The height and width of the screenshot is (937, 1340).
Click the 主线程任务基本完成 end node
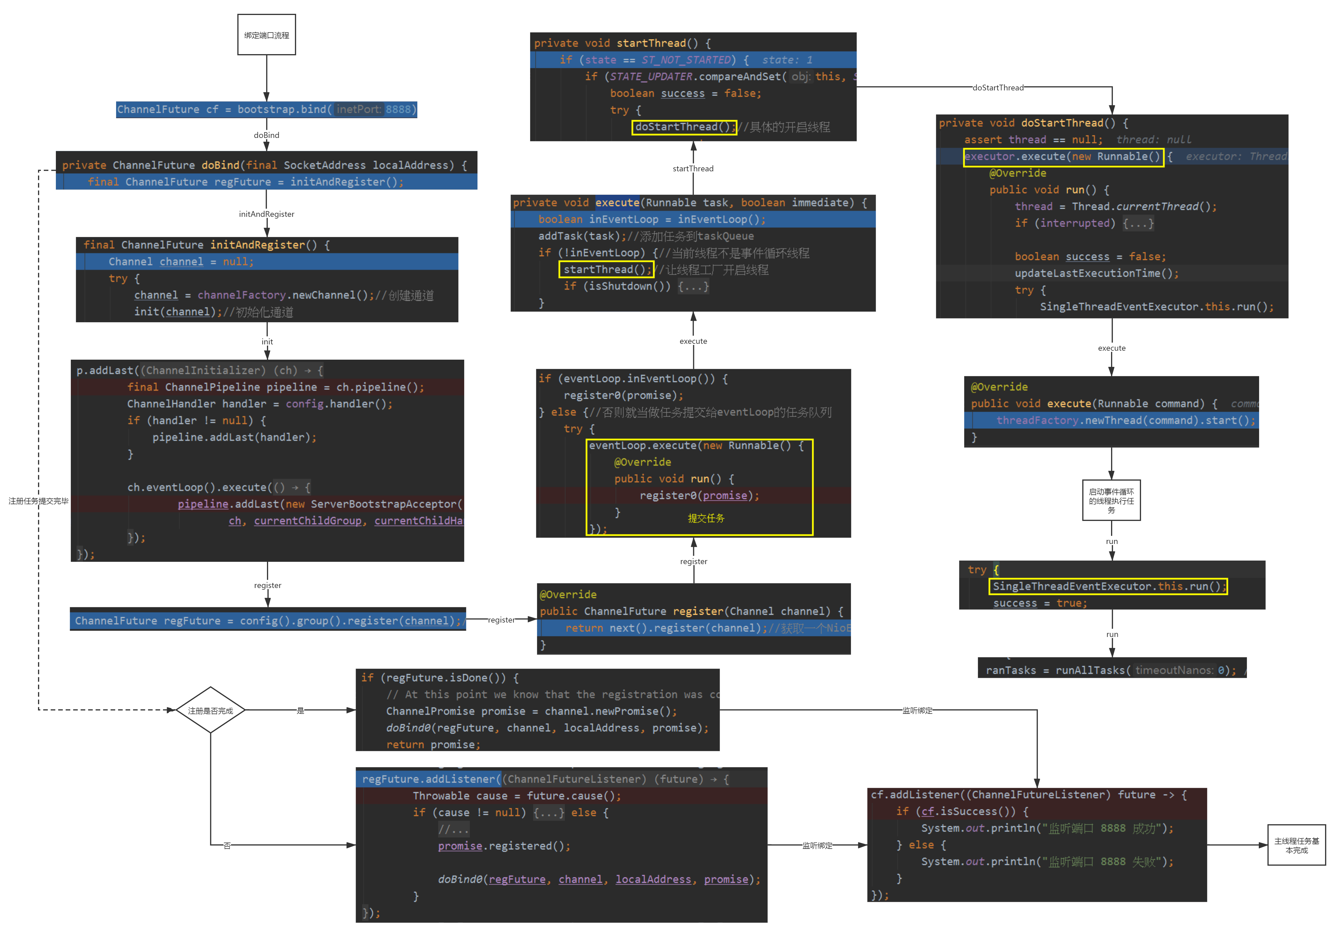tap(1297, 845)
